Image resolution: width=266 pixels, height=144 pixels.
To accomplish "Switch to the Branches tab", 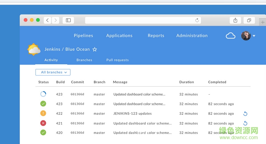I will [84, 60].
